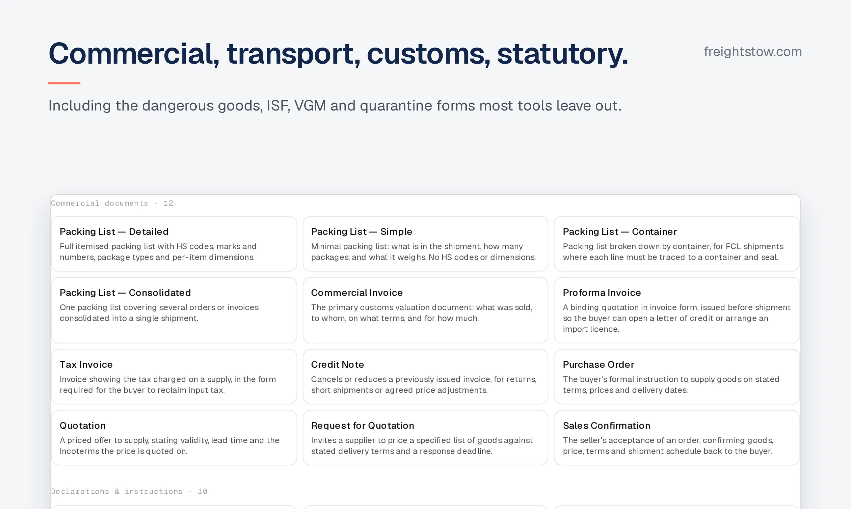The image size is (851, 509).
Task: Open the Commercial Invoice document card
Action: (x=425, y=310)
